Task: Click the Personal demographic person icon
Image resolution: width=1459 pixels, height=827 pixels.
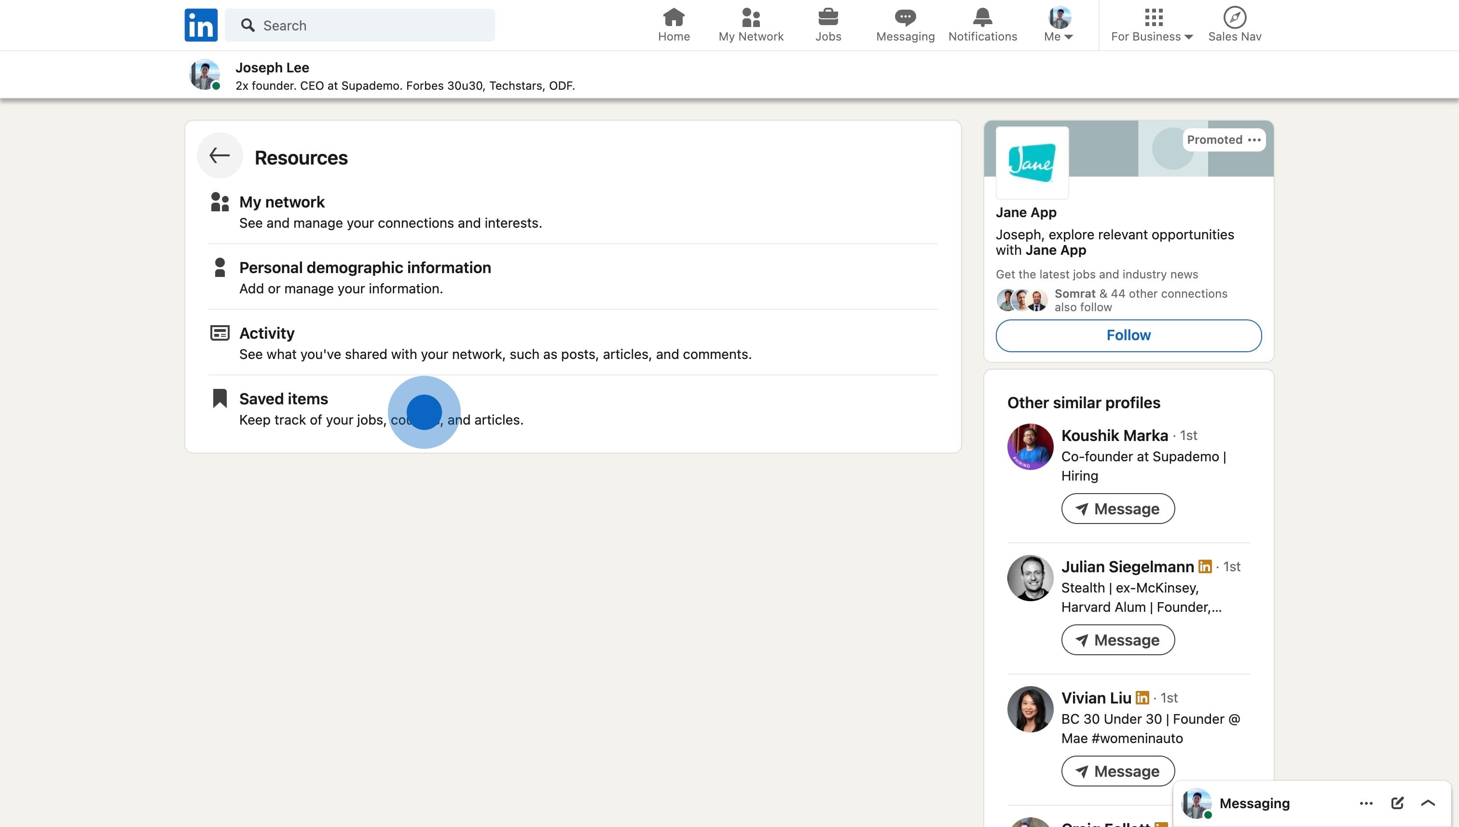Action: click(x=220, y=267)
